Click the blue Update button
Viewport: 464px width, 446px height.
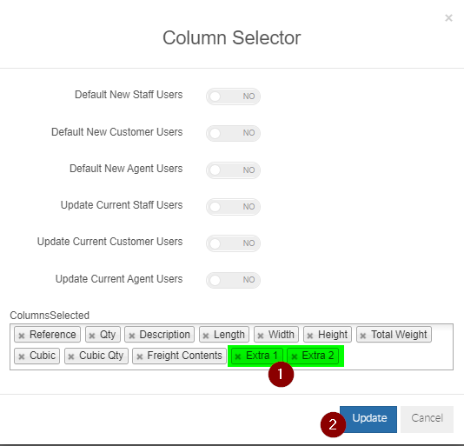(368, 419)
